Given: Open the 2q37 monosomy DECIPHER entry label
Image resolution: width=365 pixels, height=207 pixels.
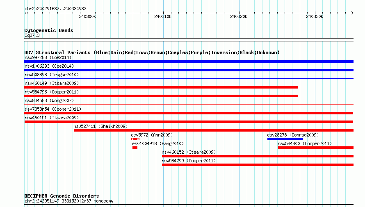Looking at the screenshot, I should pyautogui.click(x=69, y=201).
